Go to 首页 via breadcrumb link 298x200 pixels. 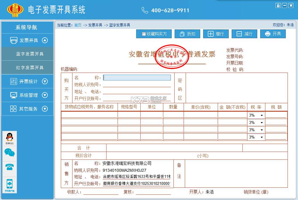pos(78,25)
